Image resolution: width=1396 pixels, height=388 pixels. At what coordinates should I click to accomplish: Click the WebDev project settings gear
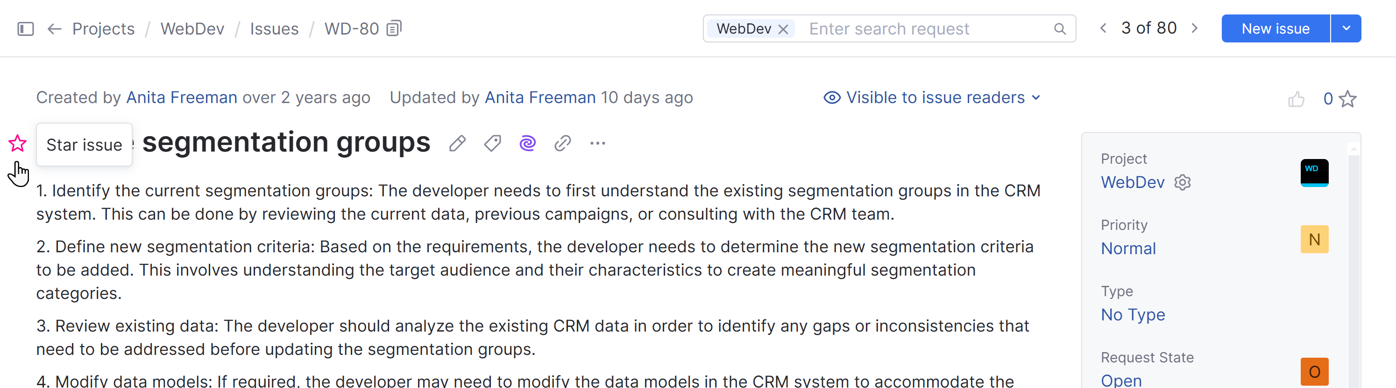(1183, 183)
